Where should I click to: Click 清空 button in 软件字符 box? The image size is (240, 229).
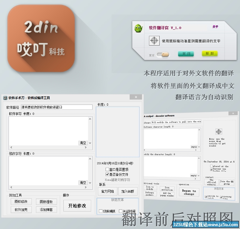point(83,143)
